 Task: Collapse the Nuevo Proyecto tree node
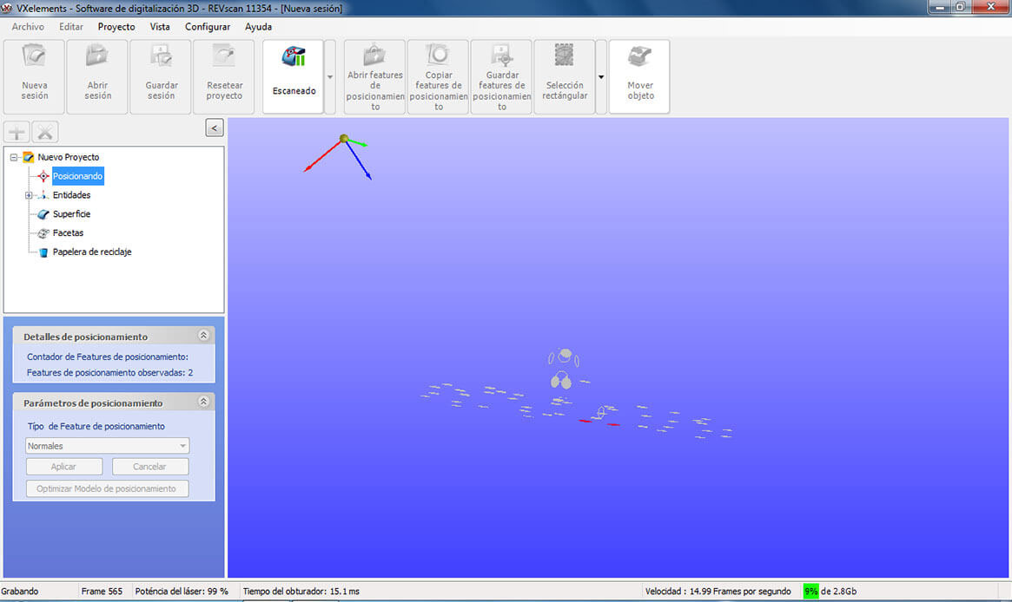14,157
